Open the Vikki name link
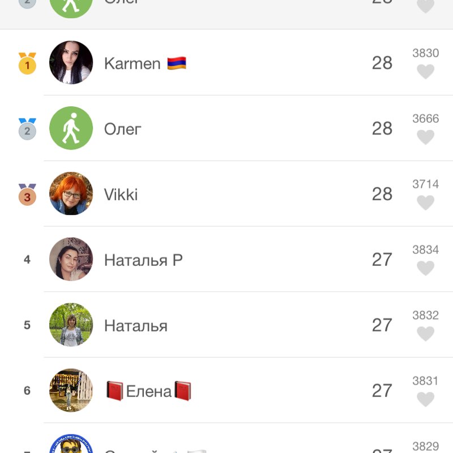The height and width of the screenshot is (453, 453). [x=121, y=195]
